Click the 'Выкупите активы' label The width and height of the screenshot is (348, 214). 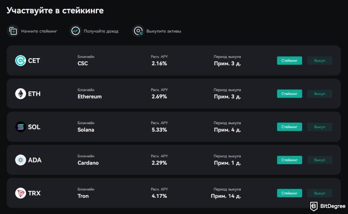(164, 31)
